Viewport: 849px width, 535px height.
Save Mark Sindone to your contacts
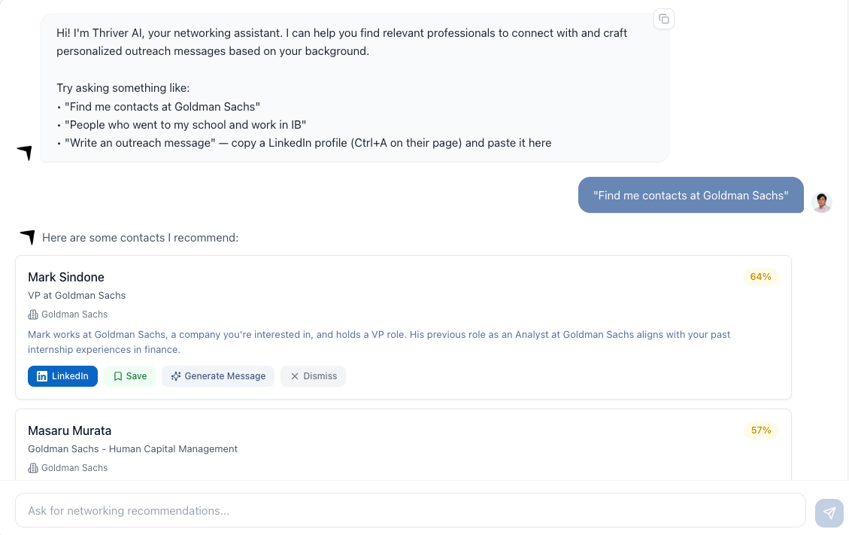(129, 375)
